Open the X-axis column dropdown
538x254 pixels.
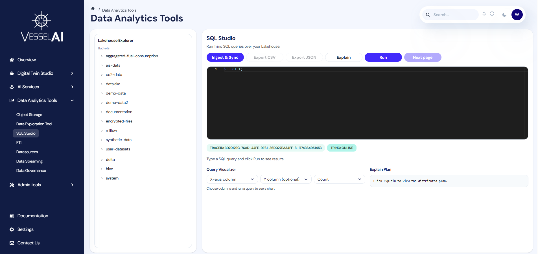point(232,179)
